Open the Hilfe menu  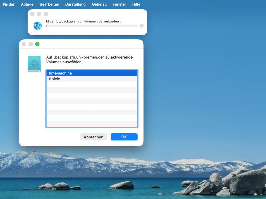136,4
